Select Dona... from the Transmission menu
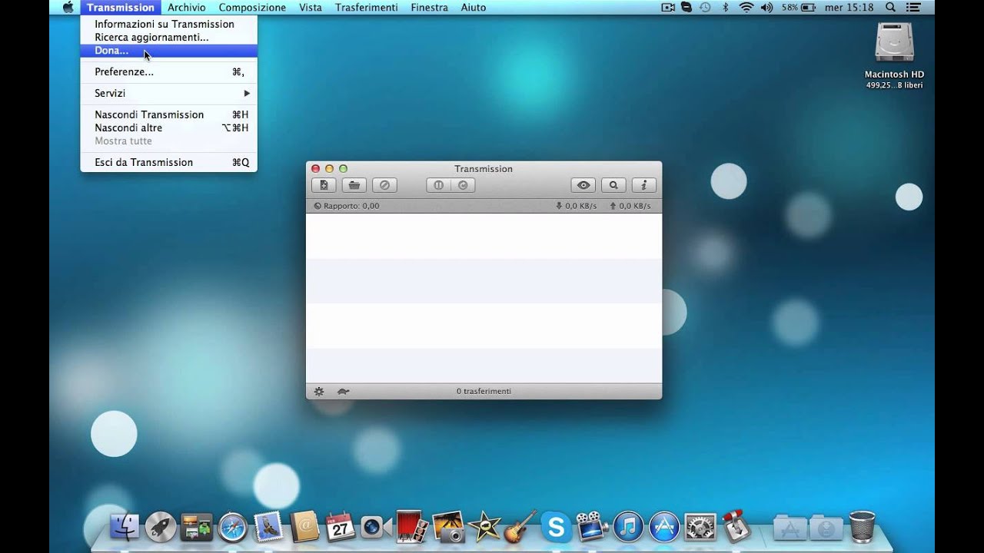 (x=169, y=51)
